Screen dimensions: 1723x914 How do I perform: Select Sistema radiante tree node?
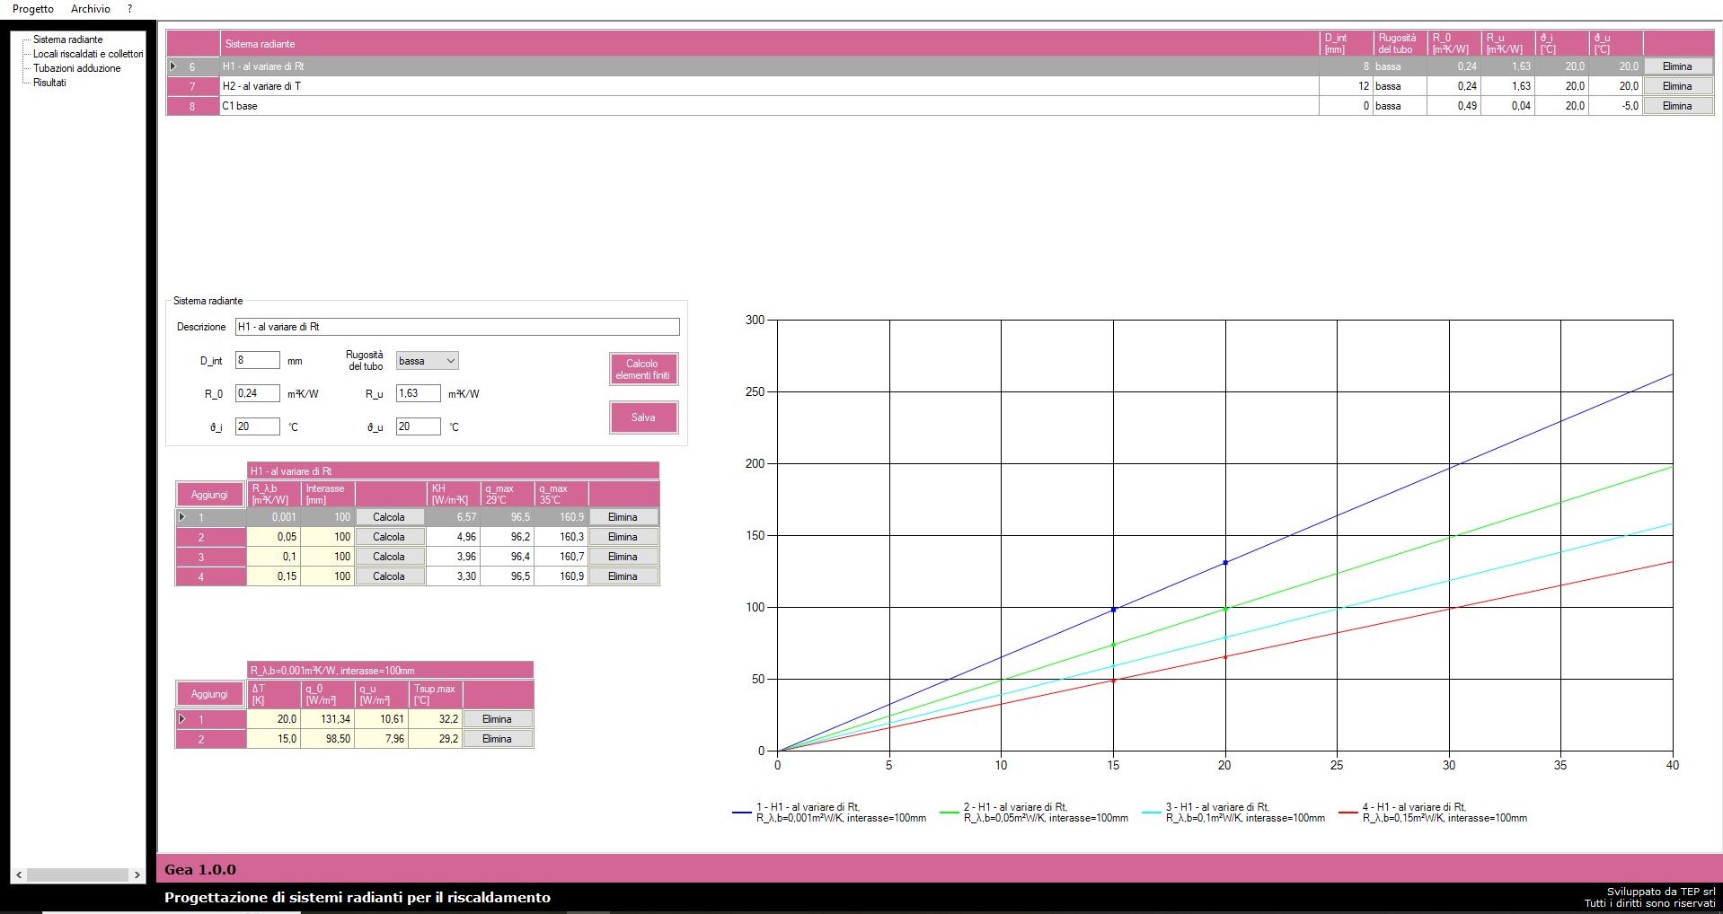[x=68, y=40]
